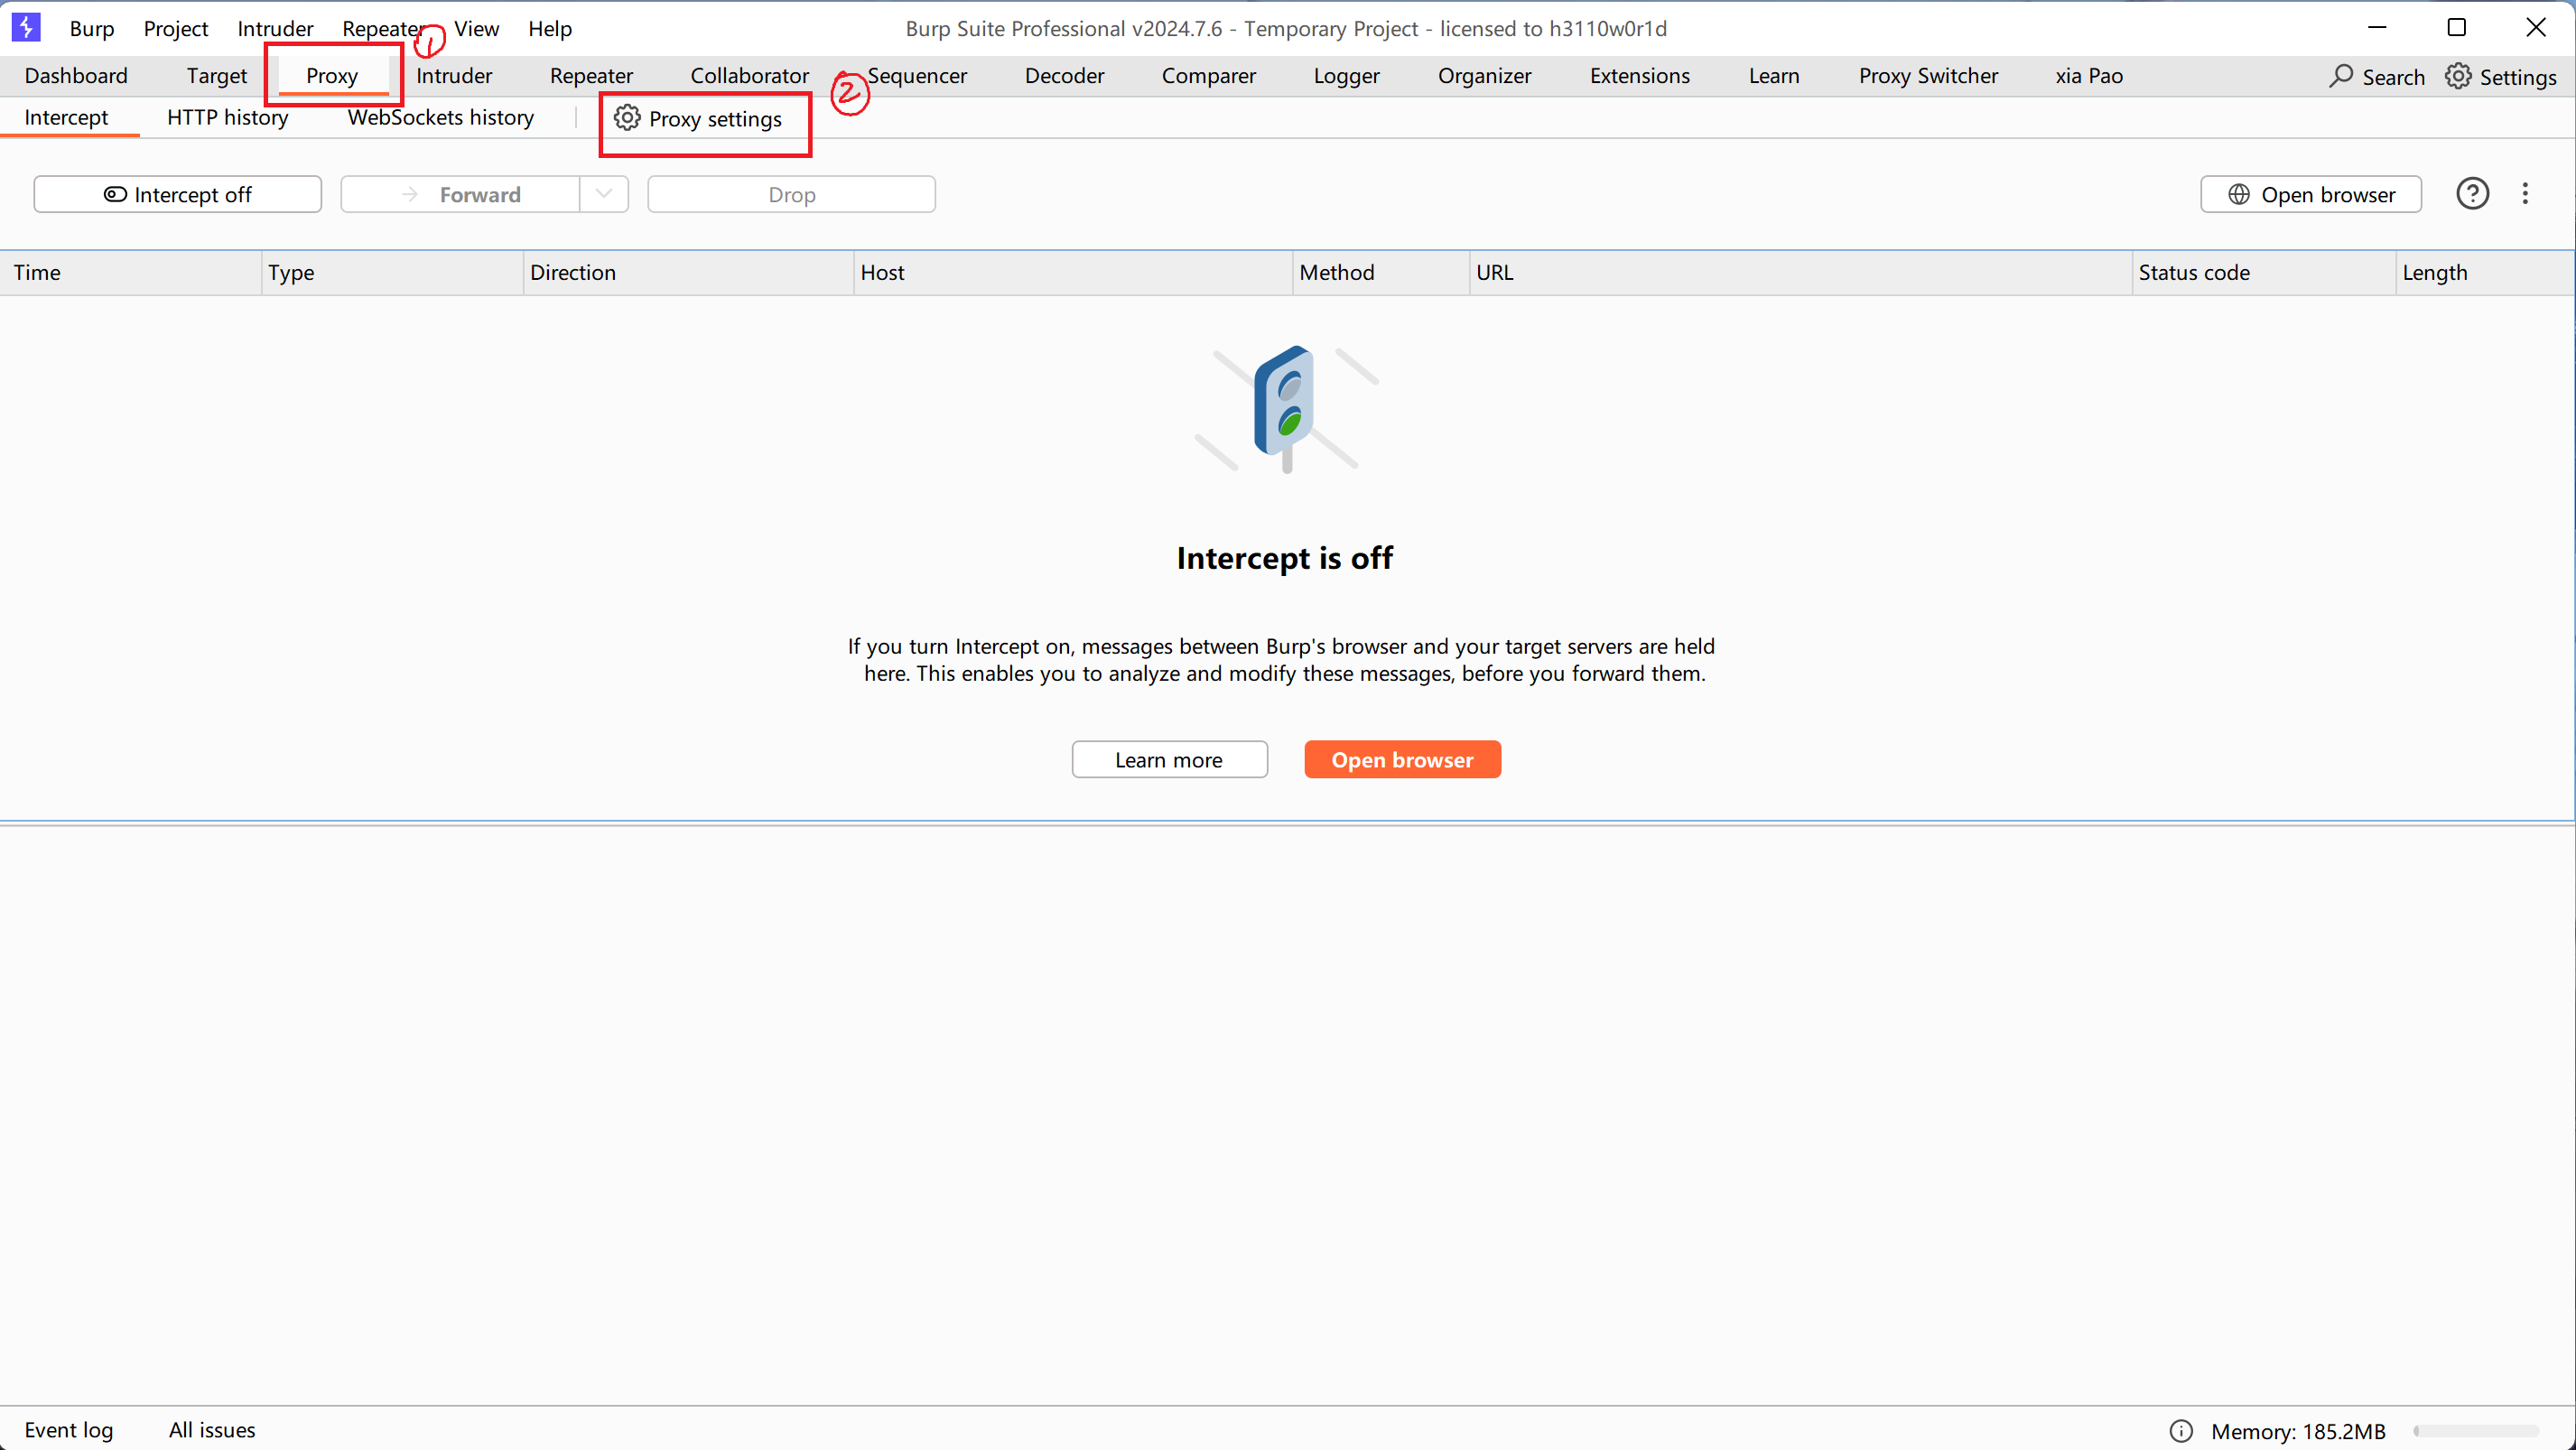Sort by the Host column header
The width and height of the screenshot is (2576, 1450).
pos(1072,273)
